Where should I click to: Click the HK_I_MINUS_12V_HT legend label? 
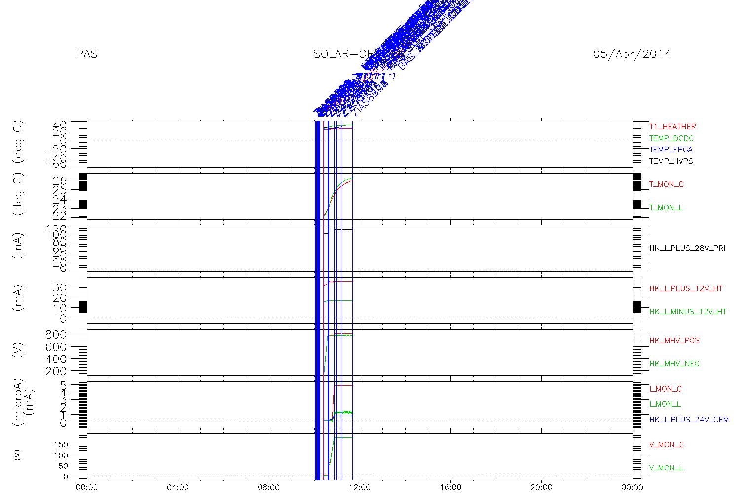[688, 312]
